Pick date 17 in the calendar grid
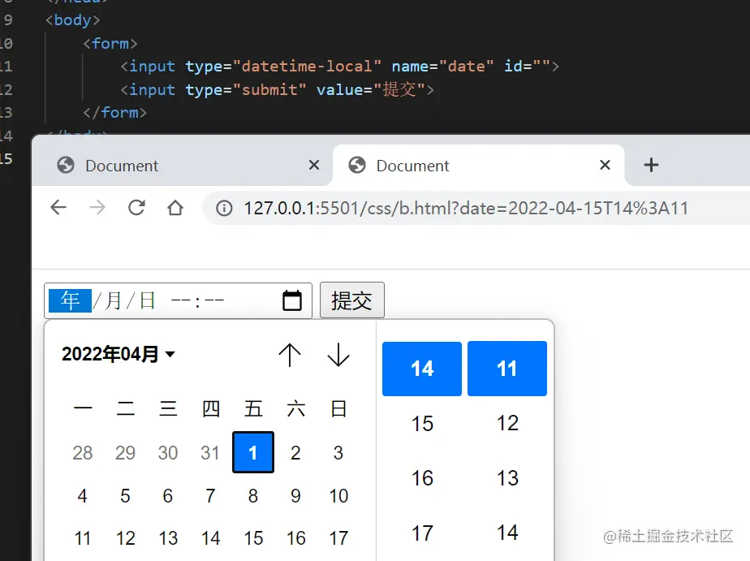The height and width of the screenshot is (561, 750). pos(338,538)
